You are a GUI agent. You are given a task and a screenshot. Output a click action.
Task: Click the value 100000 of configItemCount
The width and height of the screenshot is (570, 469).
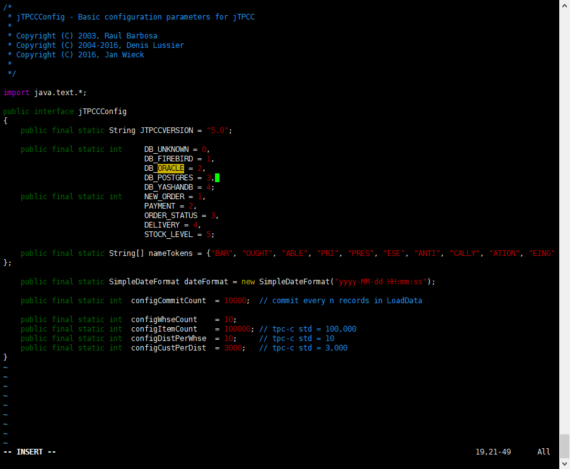[x=237, y=329]
